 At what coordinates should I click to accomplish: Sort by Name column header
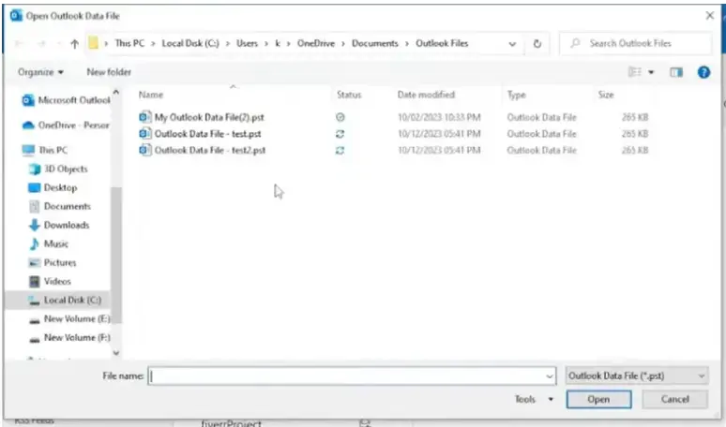(x=151, y=95)
